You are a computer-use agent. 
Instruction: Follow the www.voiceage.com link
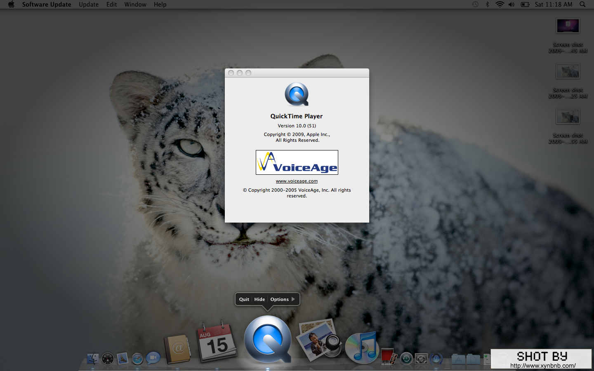(297, 181)
